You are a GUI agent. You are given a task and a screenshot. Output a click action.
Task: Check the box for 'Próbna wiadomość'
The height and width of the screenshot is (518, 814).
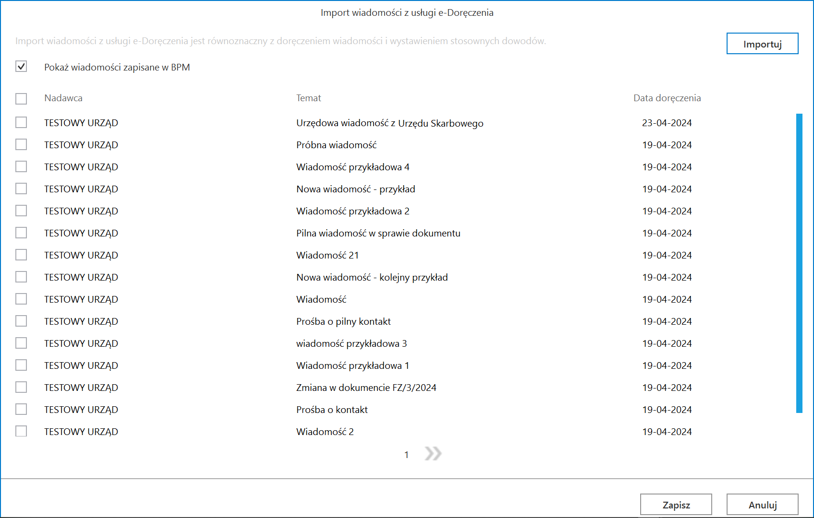tap(21, 145)
